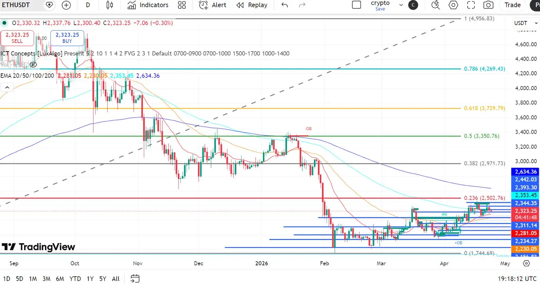Open indicator templates grid icon
Image resolution: width=540 pixels, height=285 pixels.
pyautogui.click(x=182, y=5)
